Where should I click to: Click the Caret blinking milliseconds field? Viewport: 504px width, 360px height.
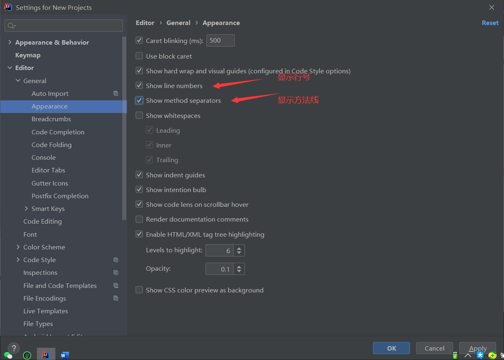(x=220, y=41)
